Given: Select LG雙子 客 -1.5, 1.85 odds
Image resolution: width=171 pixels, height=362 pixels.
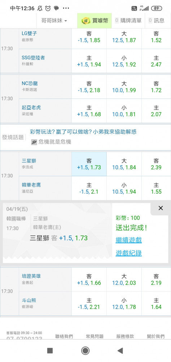Looking at the screenshot, I should [89, 37].
